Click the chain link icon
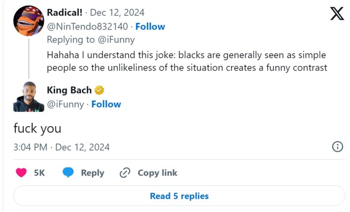Screen dimensions: 350x212 coord(125,173)
